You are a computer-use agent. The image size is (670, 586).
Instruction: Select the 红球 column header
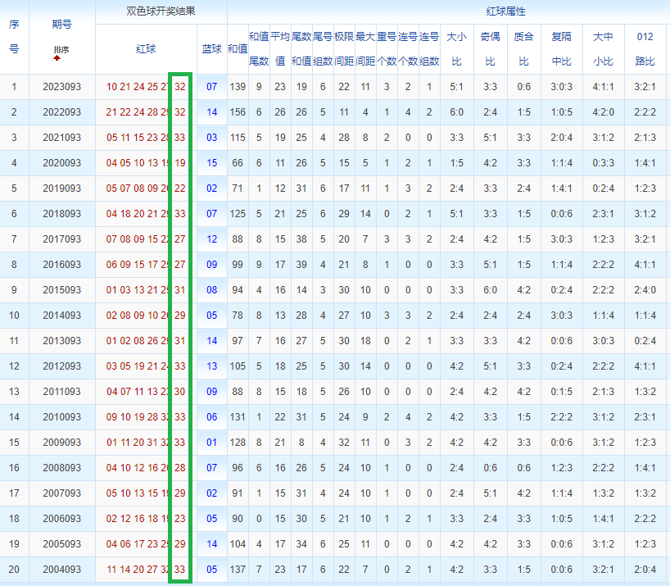(x=146, y=48)
